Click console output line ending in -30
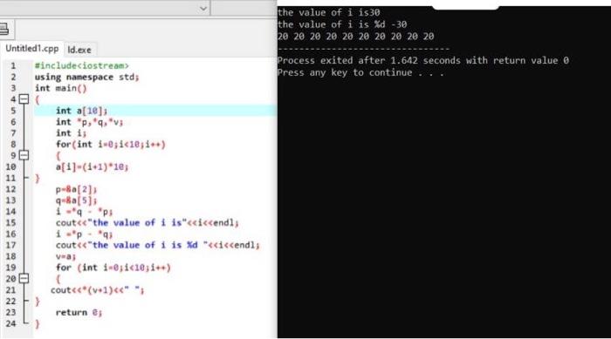The width and height of the screenshot is (611, 339). pyautogui.click(x=342, y=24)
